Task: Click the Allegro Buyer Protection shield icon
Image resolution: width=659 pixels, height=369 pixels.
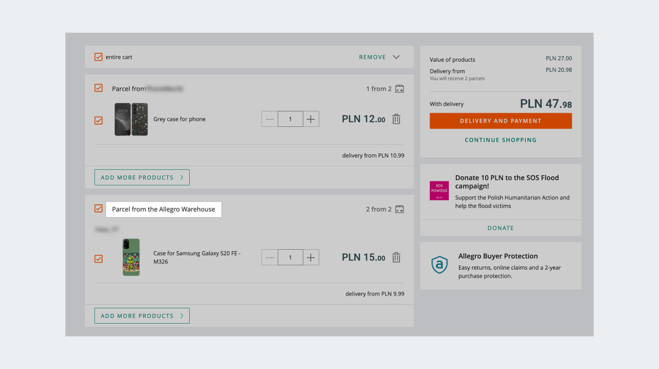Action: click(x=439, y=265)
